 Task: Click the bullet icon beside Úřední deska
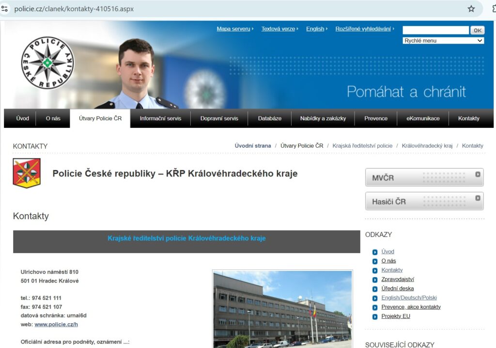375,289
